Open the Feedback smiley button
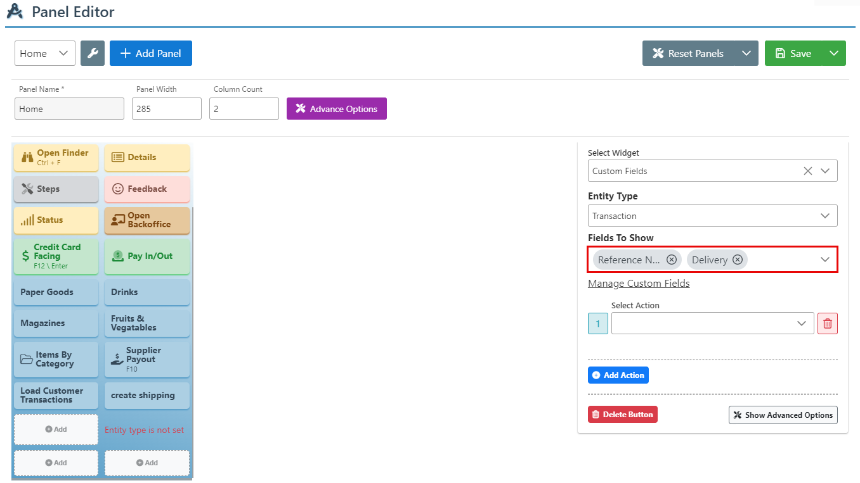This screenshot has height=483, width=860. (147, 189)
